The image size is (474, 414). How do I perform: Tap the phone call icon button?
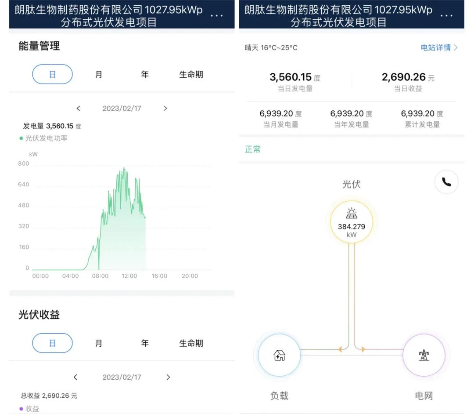pyautogui.click(x=446, y=182)
